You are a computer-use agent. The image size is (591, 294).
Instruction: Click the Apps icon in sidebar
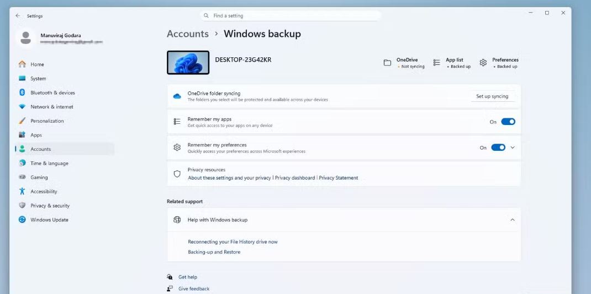click(22, 135)
